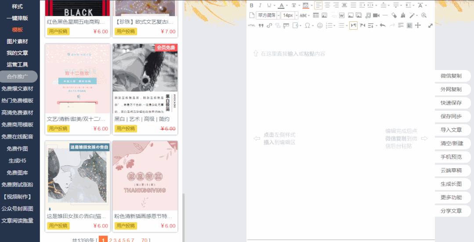
Task: Click 清空/新建 button
Action: (x=452, y=143)
